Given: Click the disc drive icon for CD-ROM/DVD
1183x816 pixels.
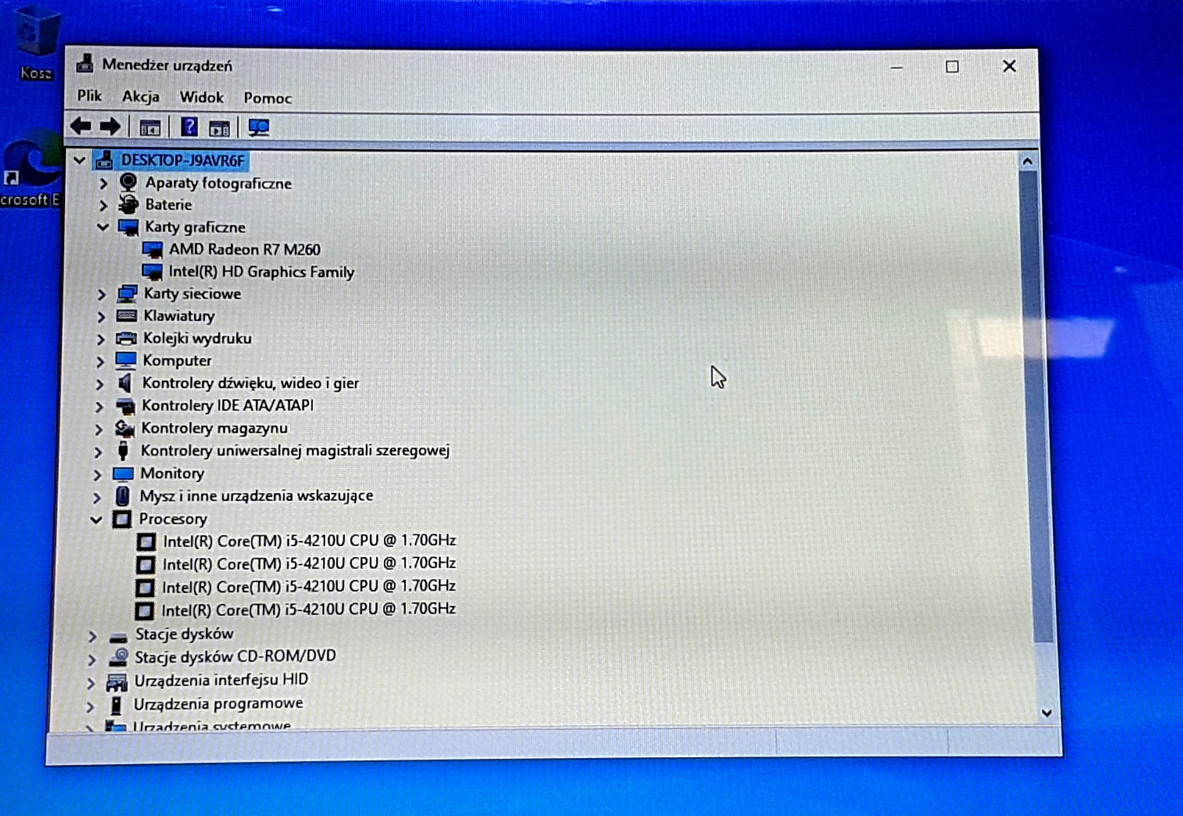Looking at the screenshot, I should (118, 657).
